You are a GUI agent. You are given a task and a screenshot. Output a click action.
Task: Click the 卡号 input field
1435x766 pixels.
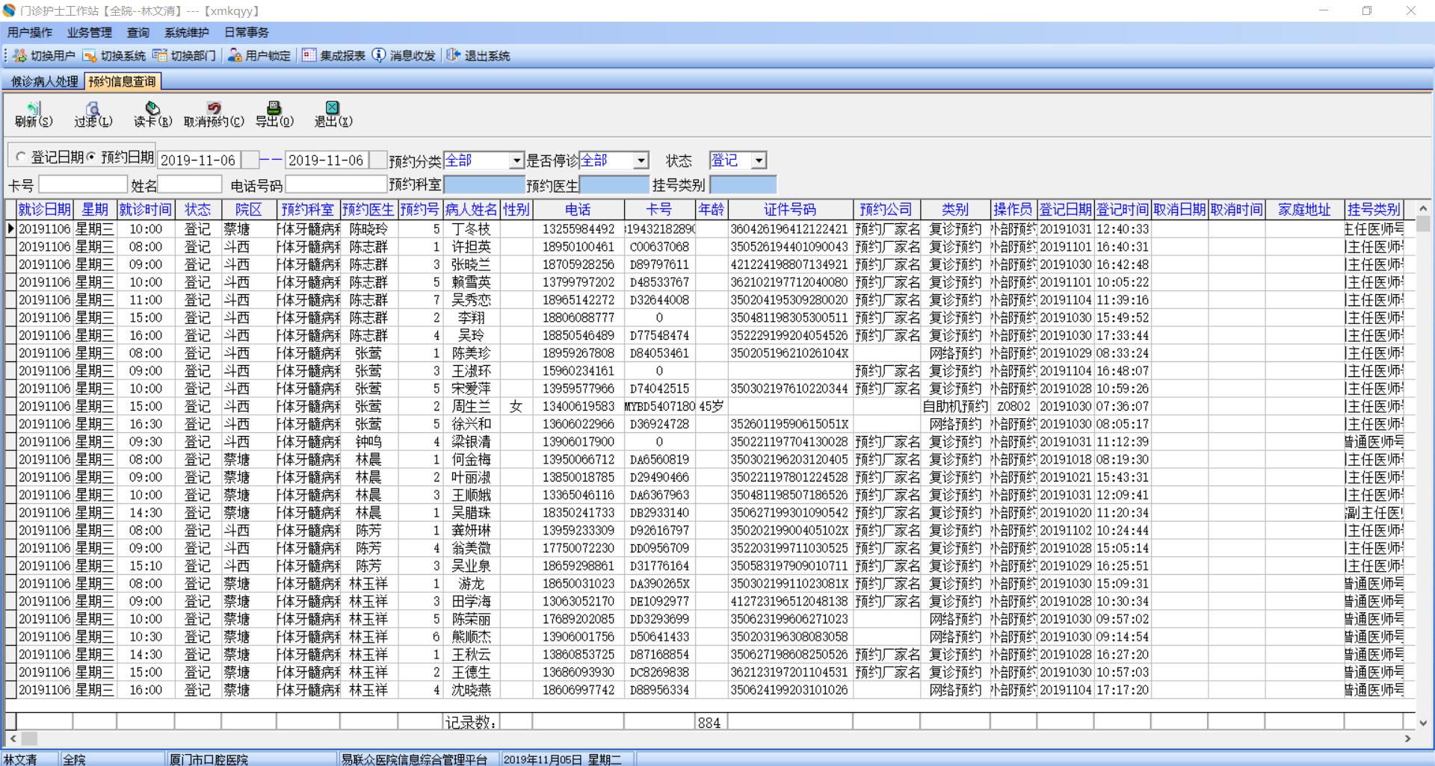[x=83, y=184]
